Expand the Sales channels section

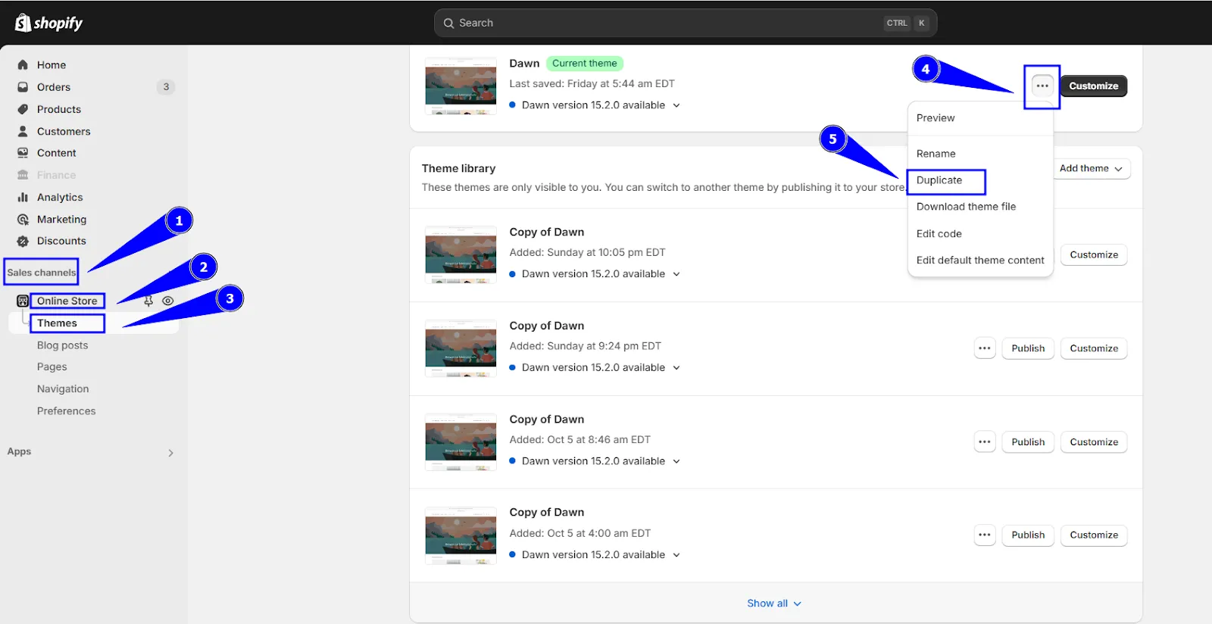(x=42, y=273)
